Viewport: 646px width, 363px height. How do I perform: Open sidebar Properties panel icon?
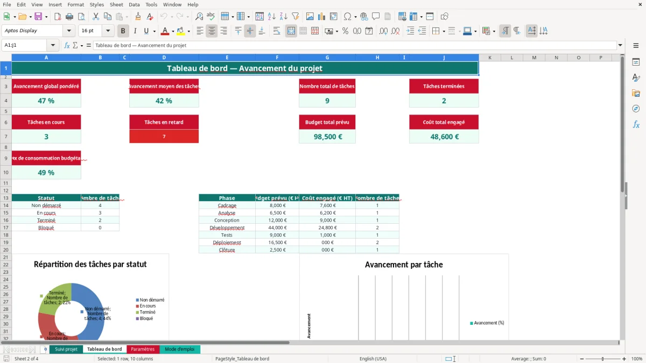(636, 62)
